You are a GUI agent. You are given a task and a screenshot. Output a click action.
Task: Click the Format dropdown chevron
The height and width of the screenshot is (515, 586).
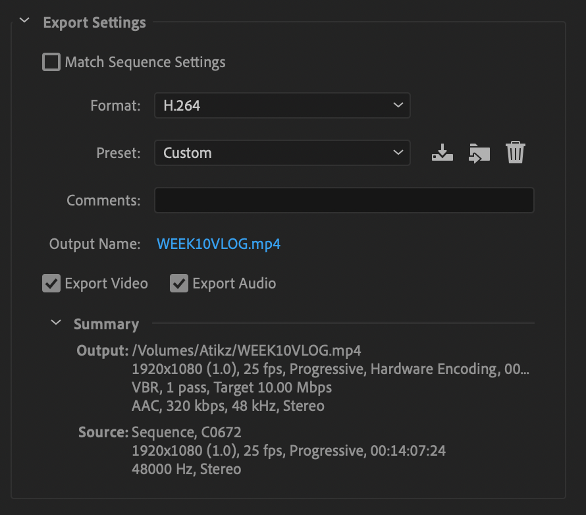tap(398, 105)
